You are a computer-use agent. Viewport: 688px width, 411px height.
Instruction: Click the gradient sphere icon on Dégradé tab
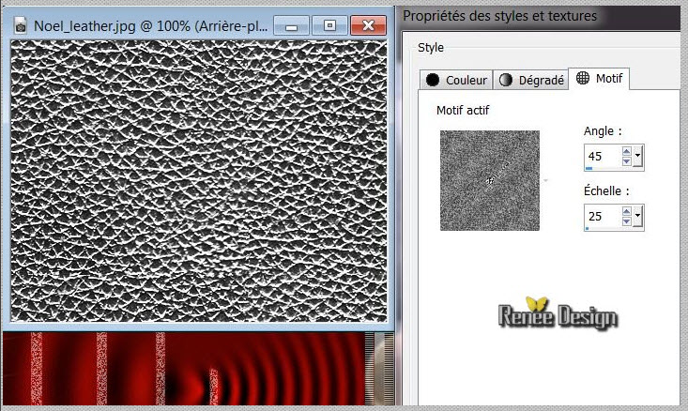pyautogui.click(x=506, y=80)
